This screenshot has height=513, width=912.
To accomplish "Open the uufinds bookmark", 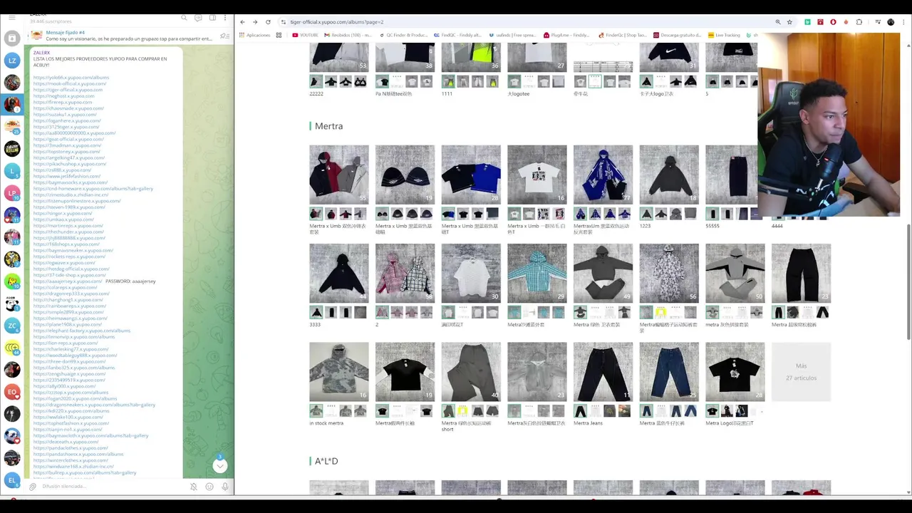I will pos(514,35).
